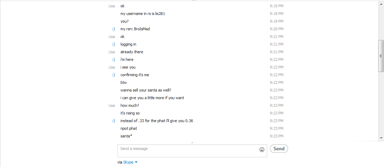Click the chat scrollbar thumb

point(381,56)
